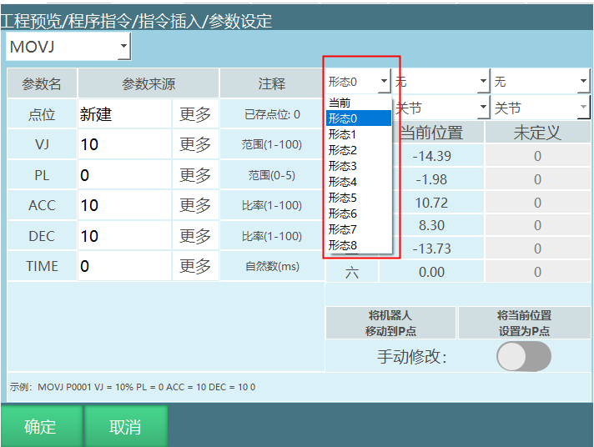Click the VJ value input field

tap(123, 145)
